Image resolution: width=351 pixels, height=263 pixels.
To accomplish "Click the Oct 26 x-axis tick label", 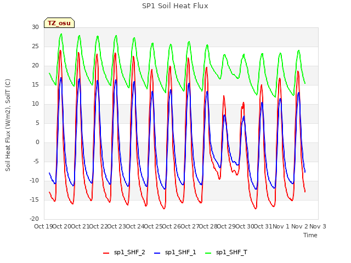I will click(172, 226).
